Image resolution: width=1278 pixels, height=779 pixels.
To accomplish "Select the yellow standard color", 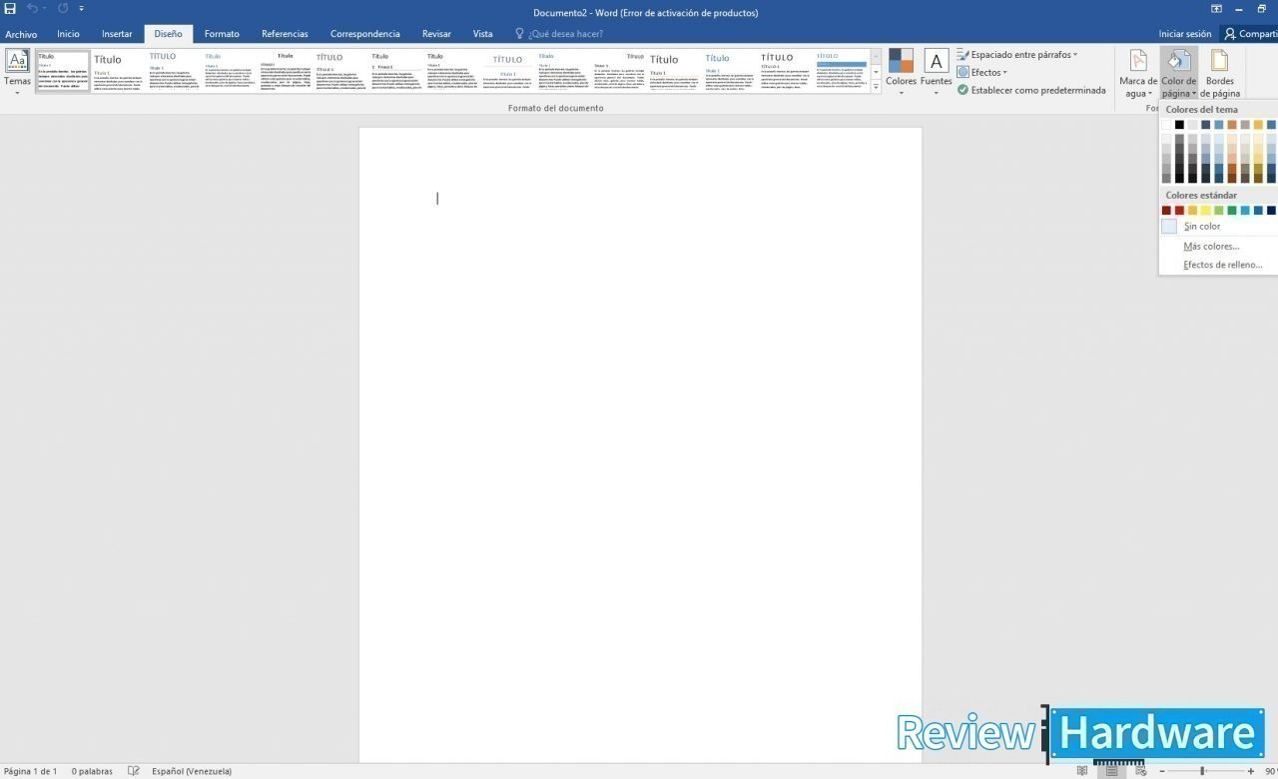I will click(1205, 211).
